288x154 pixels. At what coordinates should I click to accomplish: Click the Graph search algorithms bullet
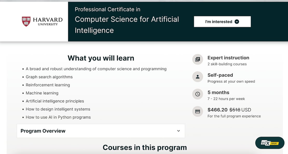[x=49, y=77]
